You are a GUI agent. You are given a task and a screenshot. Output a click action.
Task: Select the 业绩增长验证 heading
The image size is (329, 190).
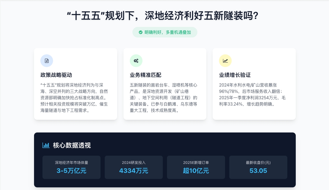click(x=235, y=75)
